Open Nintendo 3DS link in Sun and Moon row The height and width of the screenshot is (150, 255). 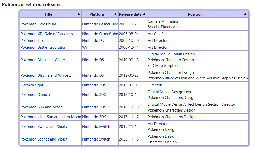[x=94, y=107]
